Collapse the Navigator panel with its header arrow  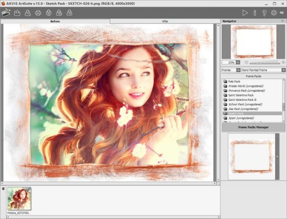pyautogui.click(x=282, y=21)
